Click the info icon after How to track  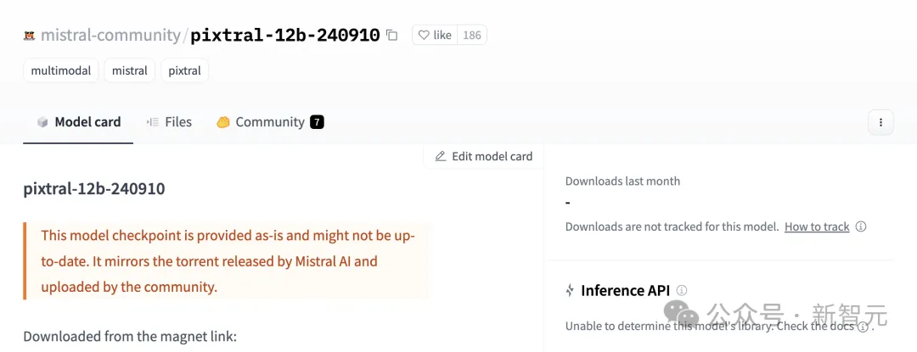[x=861, y=226]
